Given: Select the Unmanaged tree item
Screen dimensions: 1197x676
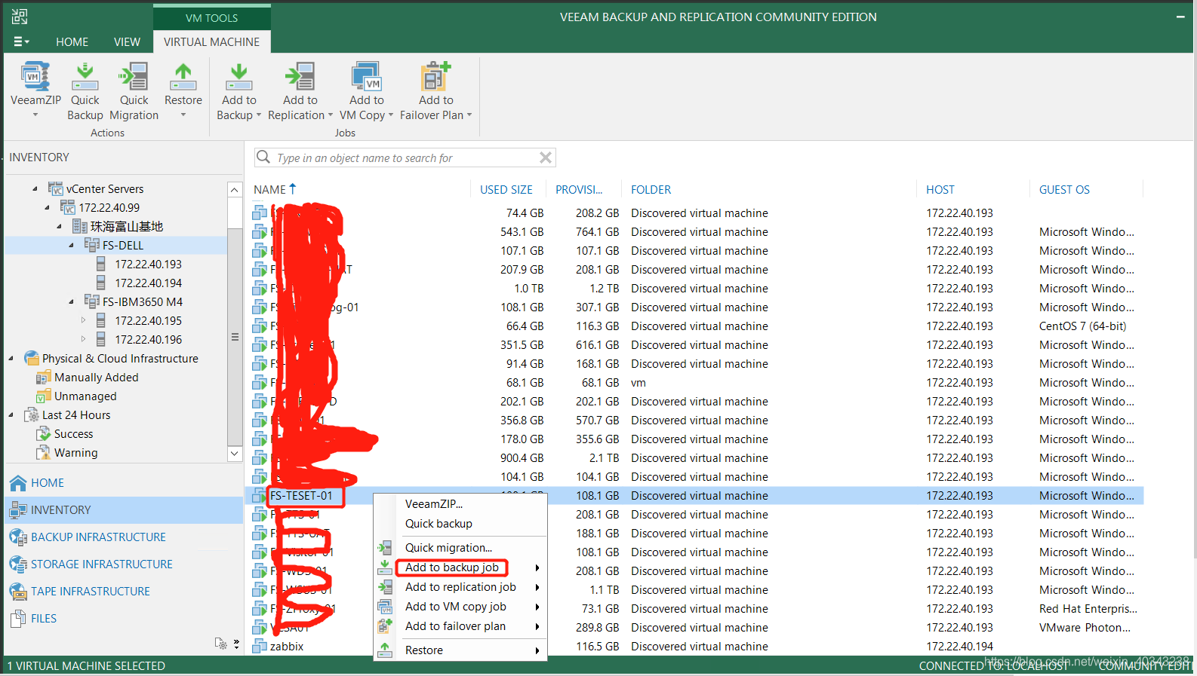Looking at the screenshot, I should [85, 396].
